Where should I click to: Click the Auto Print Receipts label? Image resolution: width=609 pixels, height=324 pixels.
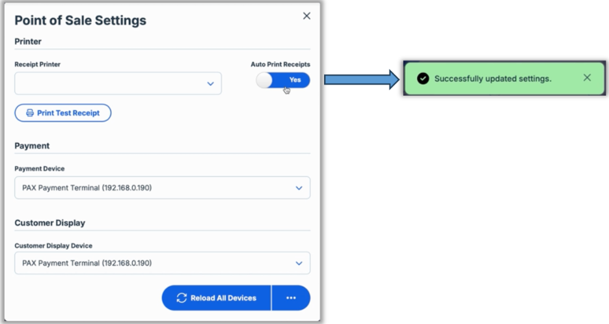(x=280, y=64)
